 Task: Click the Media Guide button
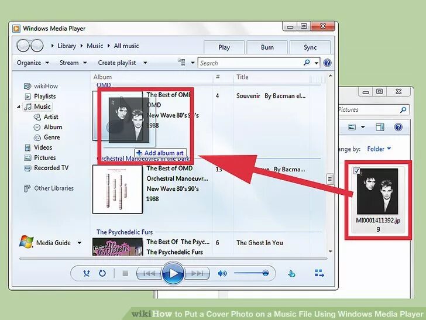[45, 242]
